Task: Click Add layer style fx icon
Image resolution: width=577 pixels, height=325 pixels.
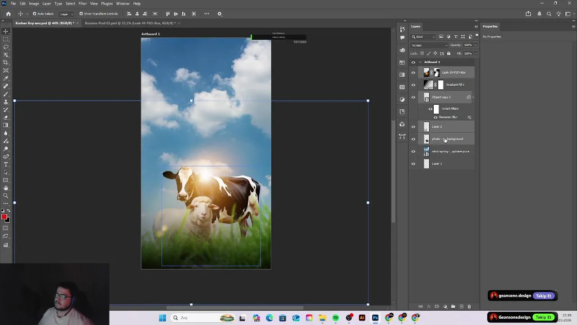Action: [429, 306]
